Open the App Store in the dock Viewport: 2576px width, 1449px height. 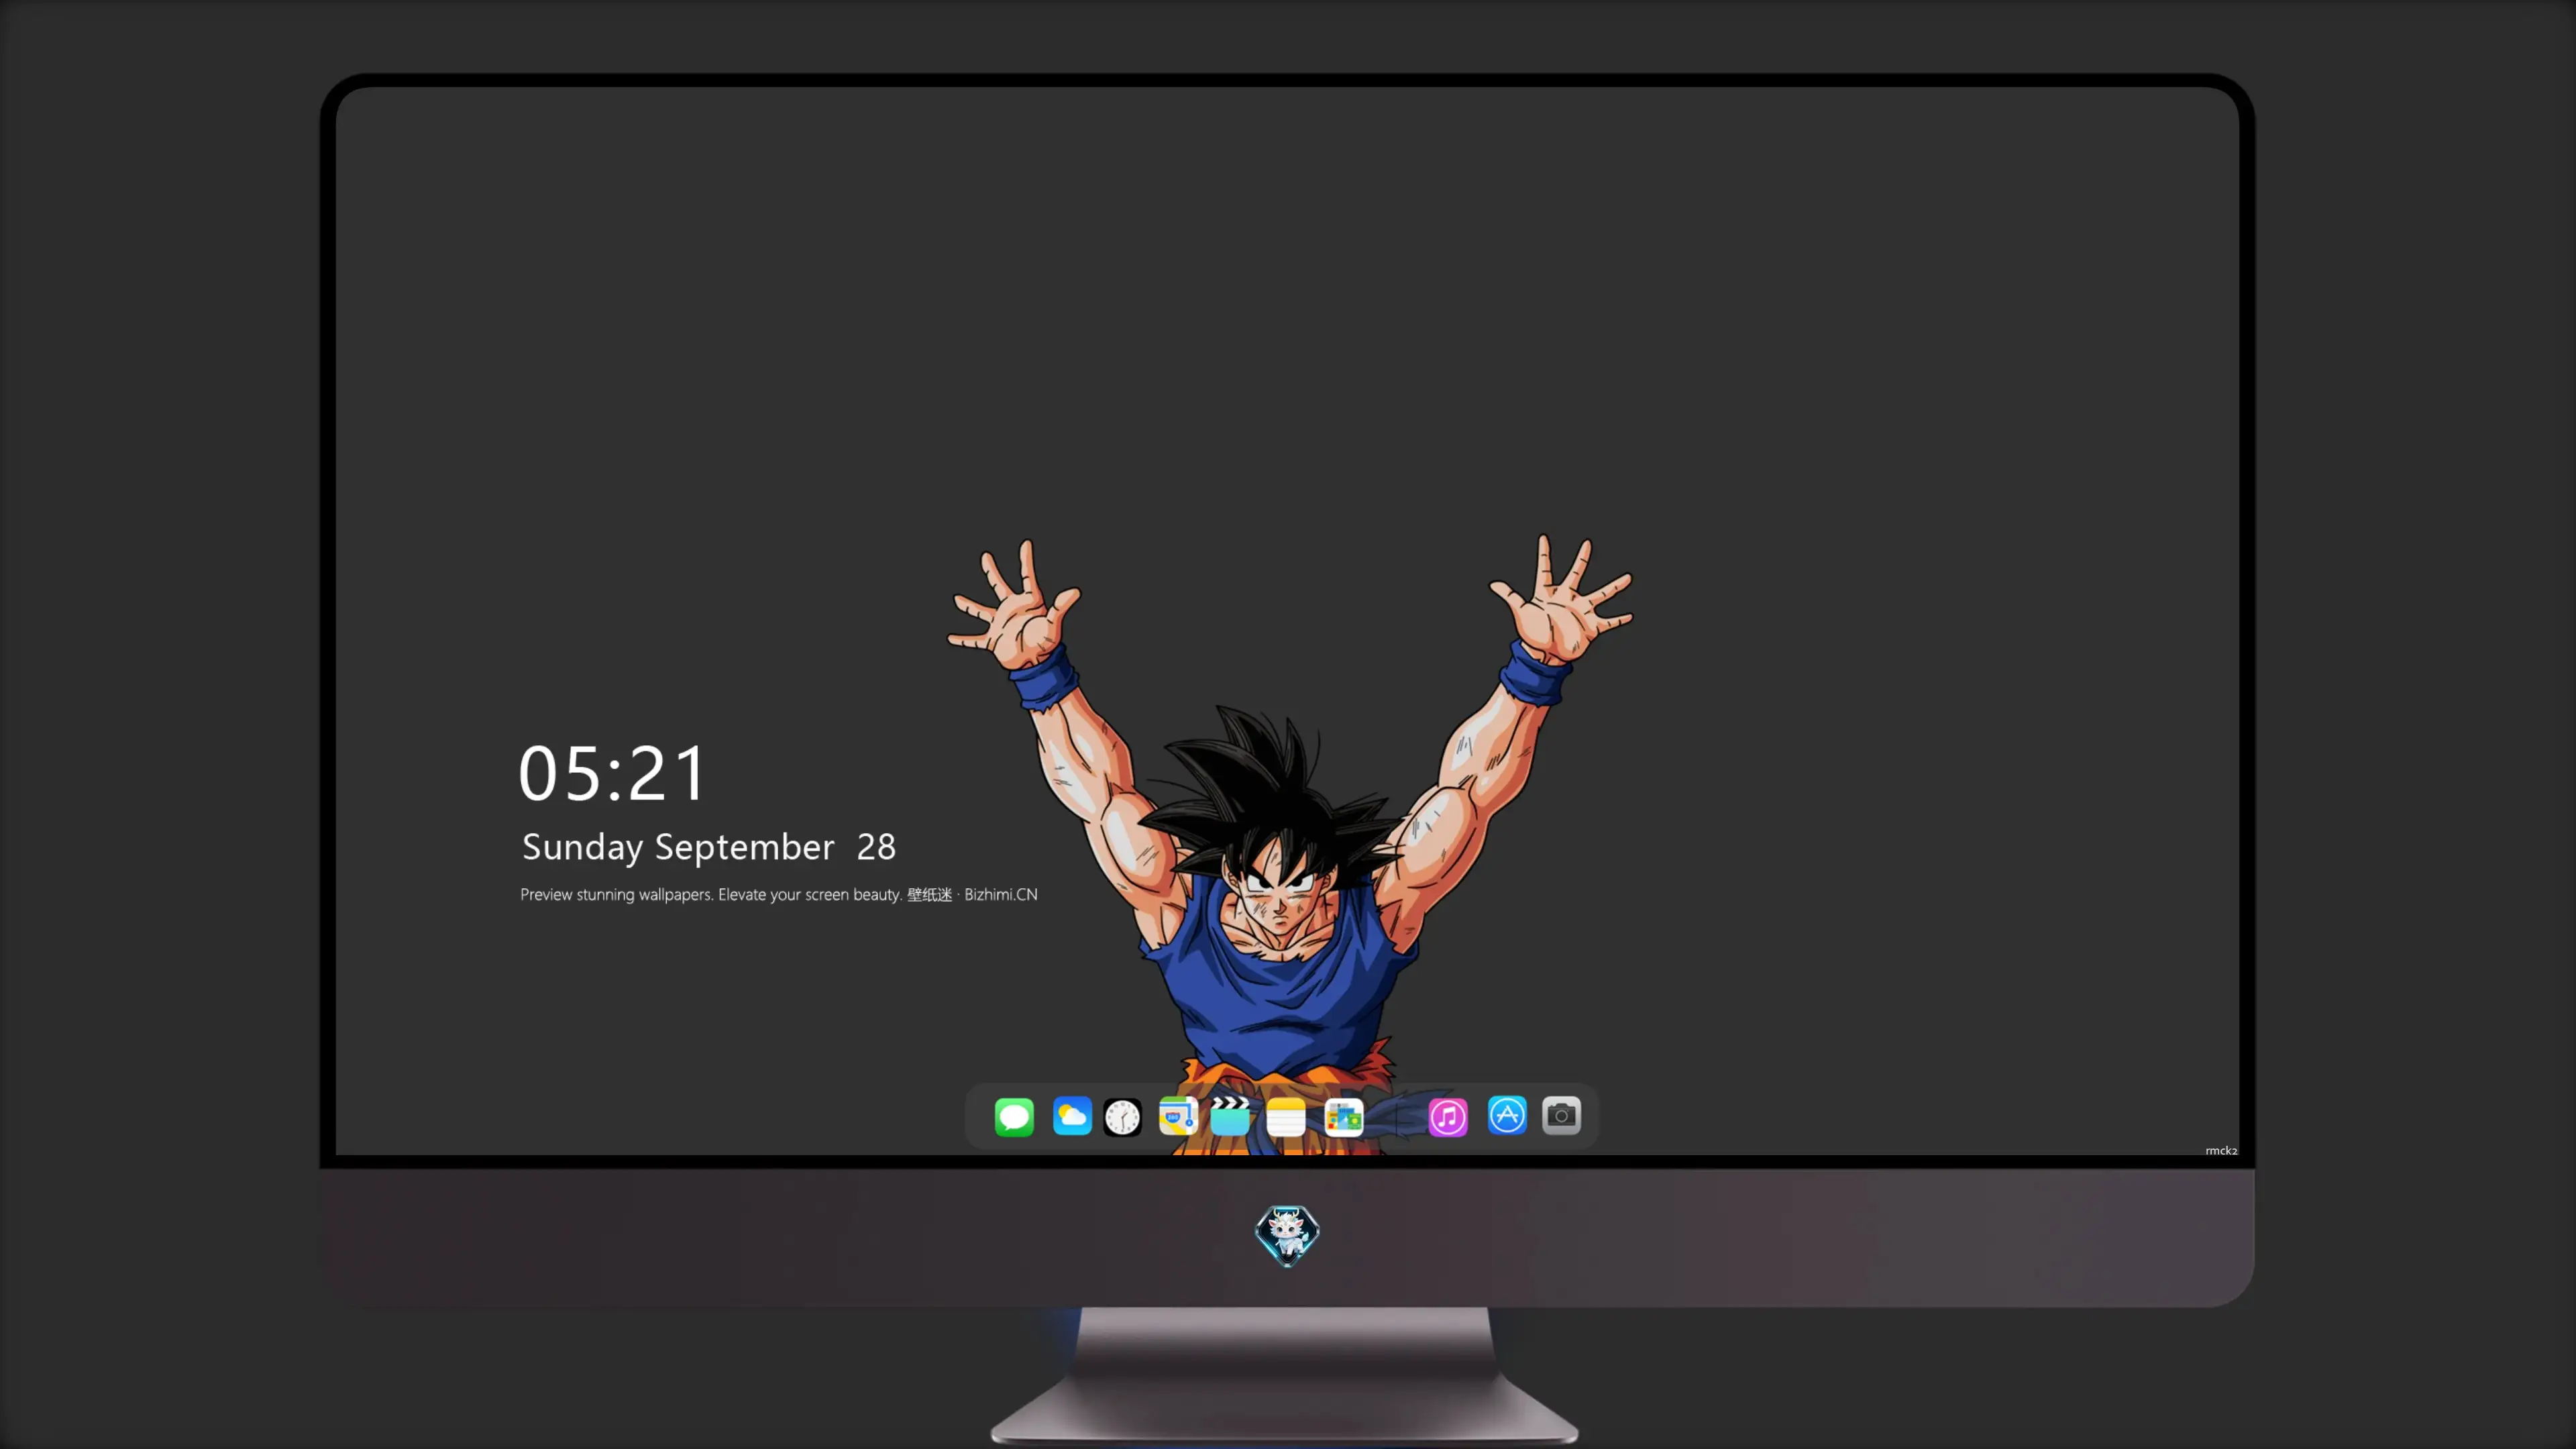1507,1115
